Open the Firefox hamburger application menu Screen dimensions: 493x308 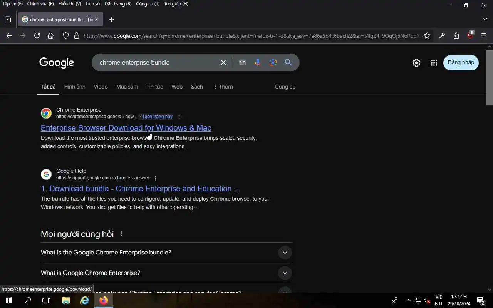484,35
